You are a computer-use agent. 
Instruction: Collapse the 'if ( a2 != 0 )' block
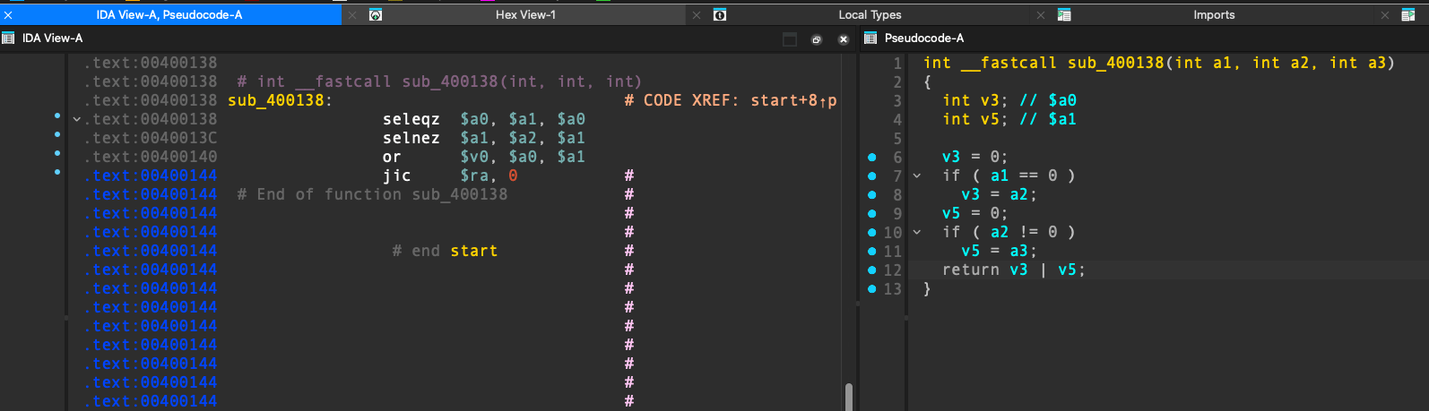click(x=917, y=232)
